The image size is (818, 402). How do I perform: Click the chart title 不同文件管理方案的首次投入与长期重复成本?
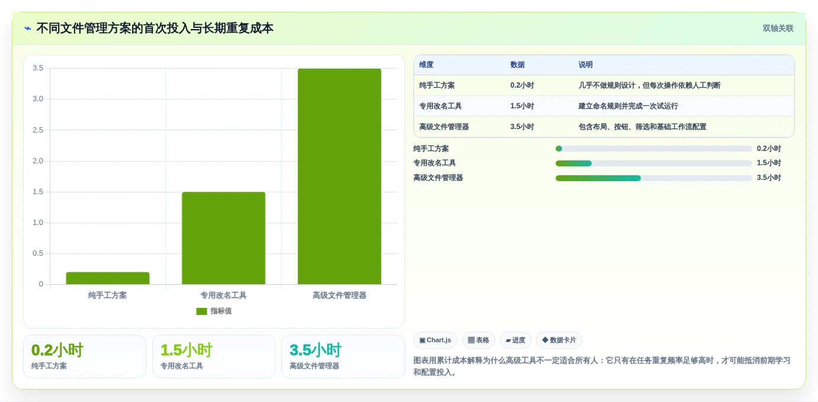coord(155,28)
